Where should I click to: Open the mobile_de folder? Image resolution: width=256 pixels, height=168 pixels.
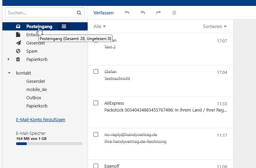pos(36,89)
